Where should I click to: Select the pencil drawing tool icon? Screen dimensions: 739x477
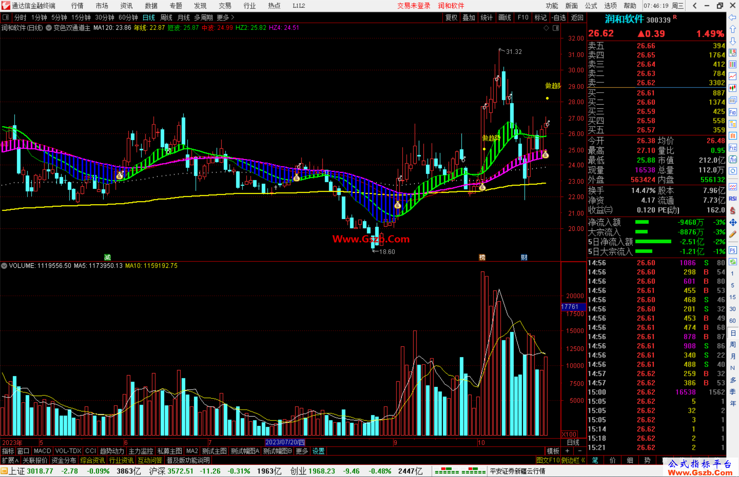[732, 234]
